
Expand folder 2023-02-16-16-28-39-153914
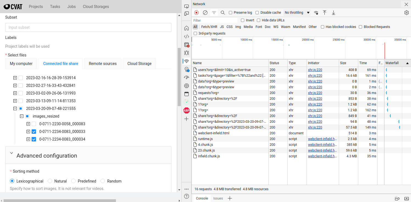pos(15,78)
